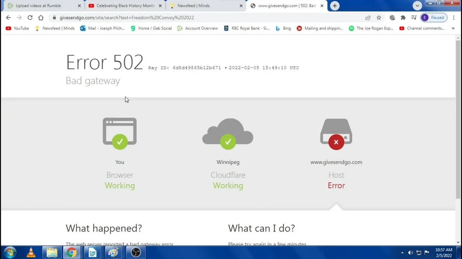Open the browser home page
Viewport: 462px width, 259px height.
(x=41, y=17)
